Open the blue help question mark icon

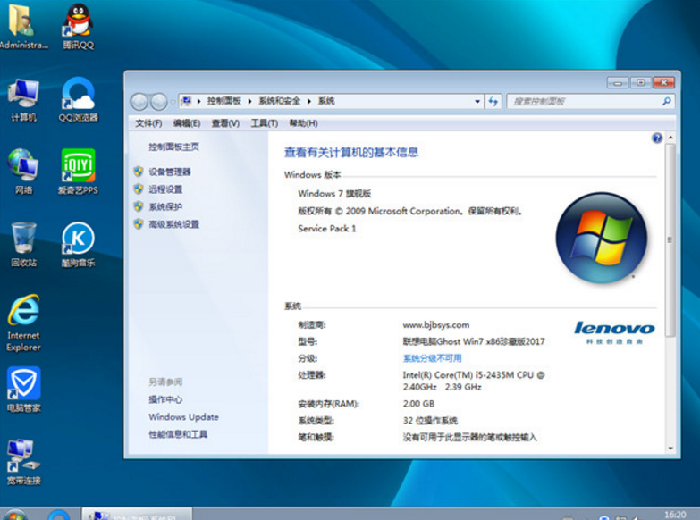pos(657,138)
